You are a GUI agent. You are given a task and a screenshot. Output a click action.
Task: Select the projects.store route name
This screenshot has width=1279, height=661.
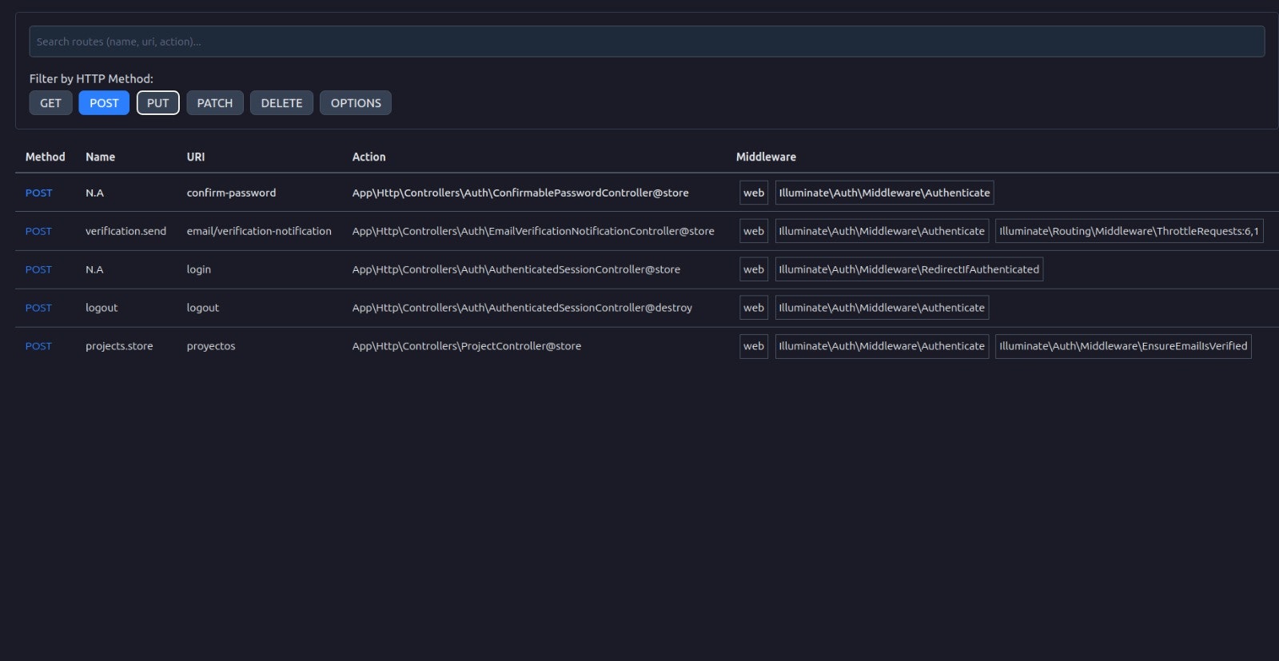click(x=119, y=346)
